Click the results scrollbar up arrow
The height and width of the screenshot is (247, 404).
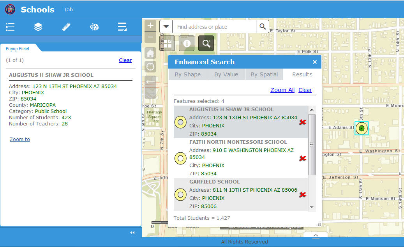click(312, 110)
